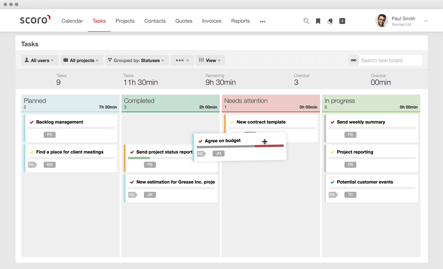
Task: Open the View options dropdown
Action: pyautogui.click(x=210, y=60)
